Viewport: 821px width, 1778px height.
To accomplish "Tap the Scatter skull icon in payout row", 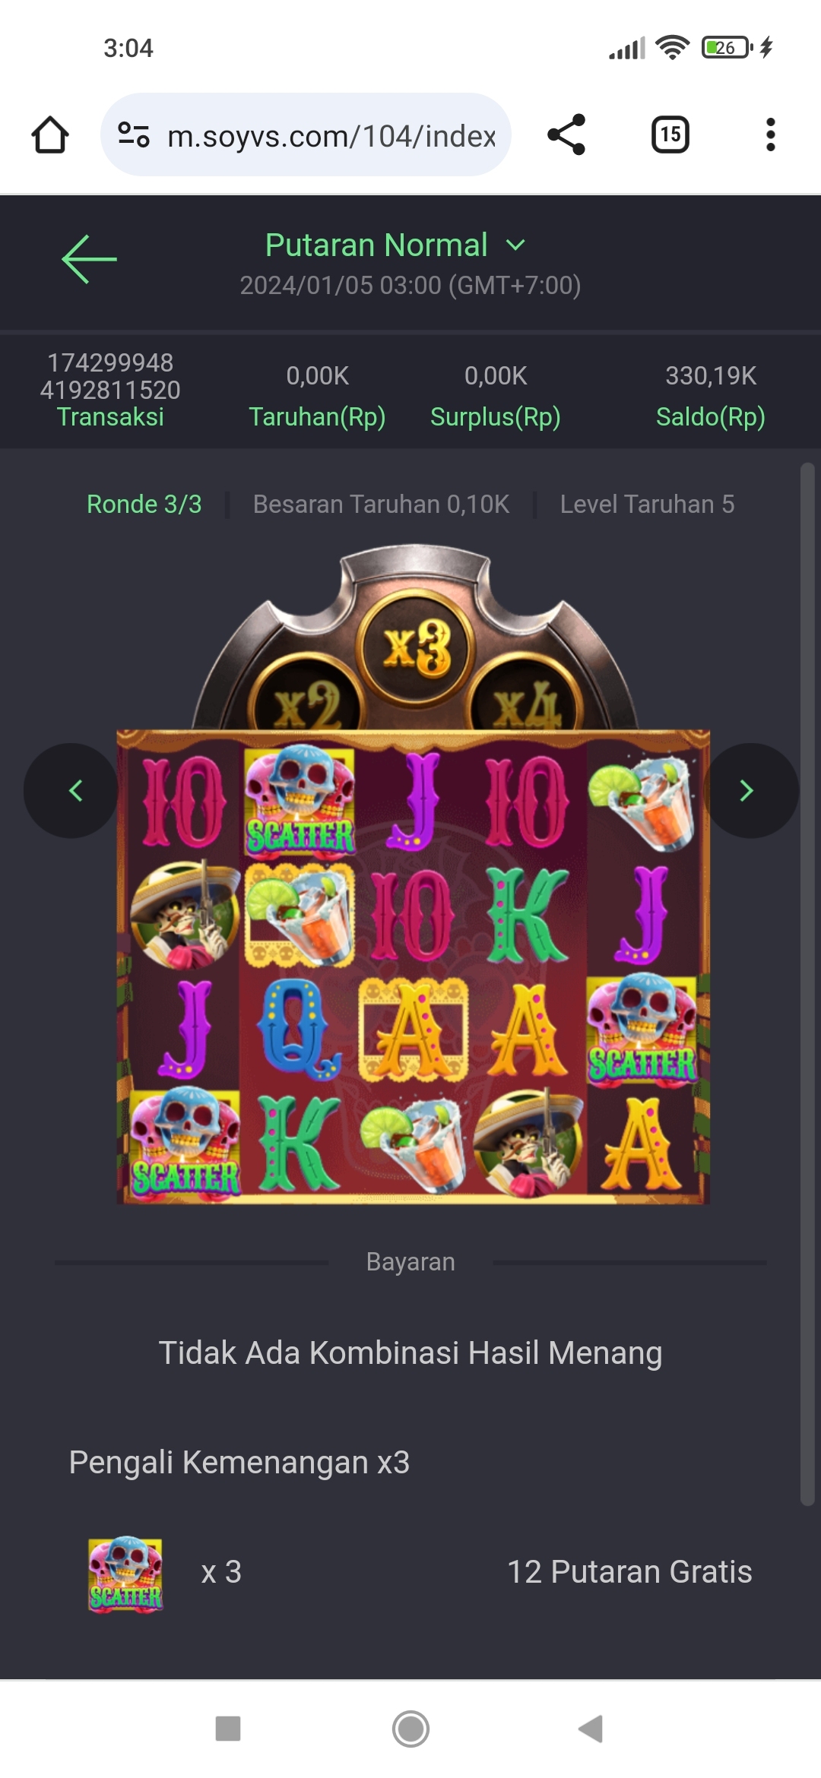I will 125,1574.
